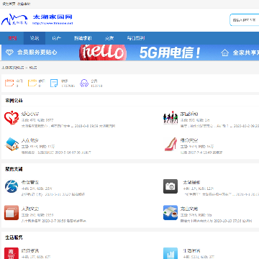Open latest post line under high-heel forum
The width and height of the screenshot is (259, 259).
tap(201, 153)
